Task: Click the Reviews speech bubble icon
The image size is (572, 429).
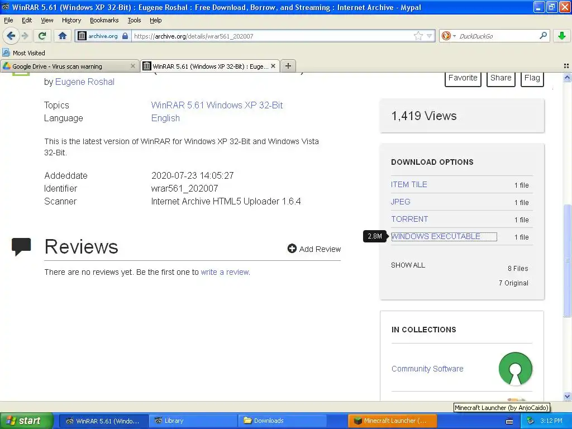Action: coord(21,246)
